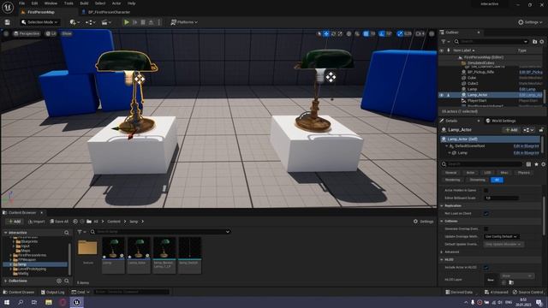Open the Tools menu

(68, 3)
